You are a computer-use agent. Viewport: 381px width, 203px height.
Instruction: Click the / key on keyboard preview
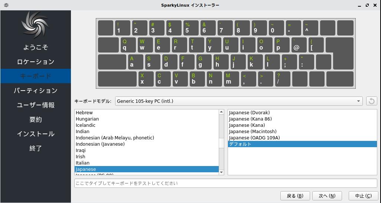pyautogui.click(x=283, y=79)
